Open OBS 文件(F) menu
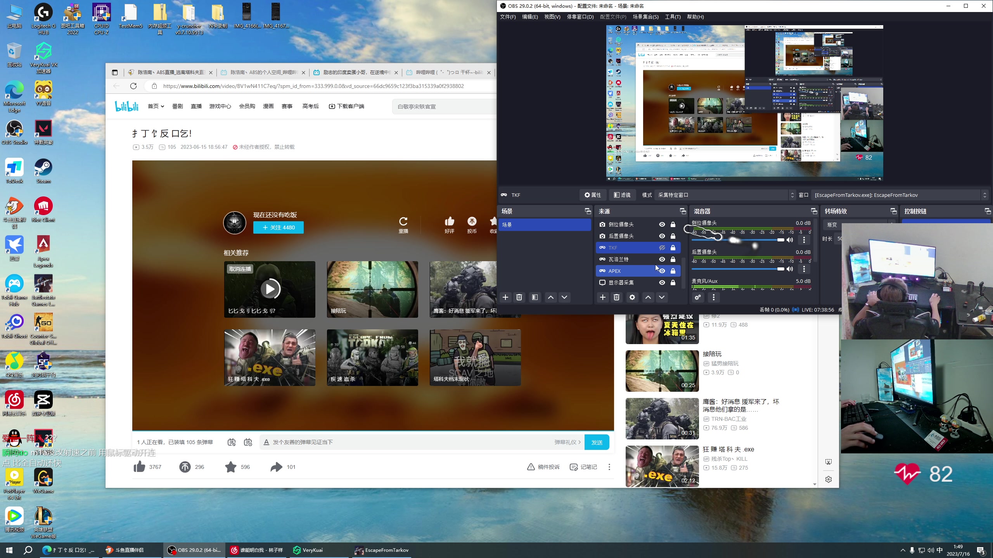Viewport: 993px width, 558px height. [508, 17]
